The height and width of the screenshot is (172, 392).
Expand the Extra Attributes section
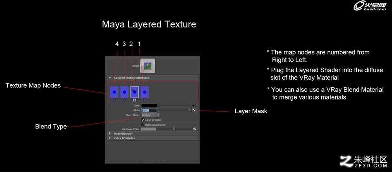tap(110, 138)
